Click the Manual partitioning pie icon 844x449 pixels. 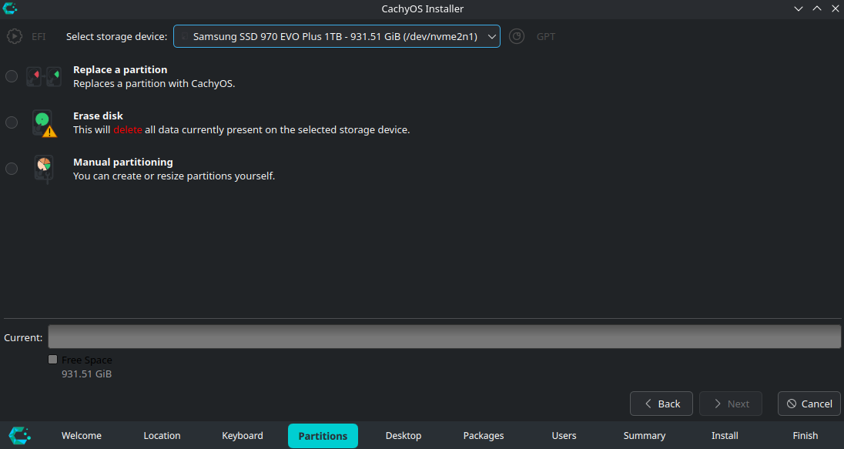[x=44, y=169]
